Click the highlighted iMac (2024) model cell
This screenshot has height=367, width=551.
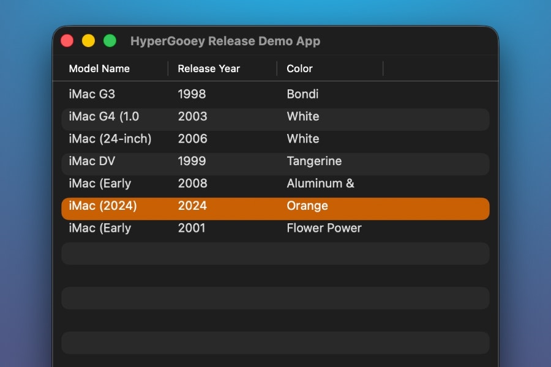coord(103,206)
